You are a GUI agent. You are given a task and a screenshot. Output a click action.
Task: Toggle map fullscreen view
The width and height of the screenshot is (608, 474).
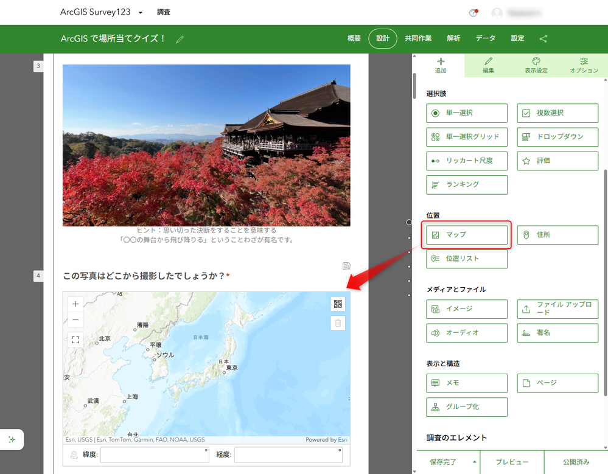[x=75, y=340]
